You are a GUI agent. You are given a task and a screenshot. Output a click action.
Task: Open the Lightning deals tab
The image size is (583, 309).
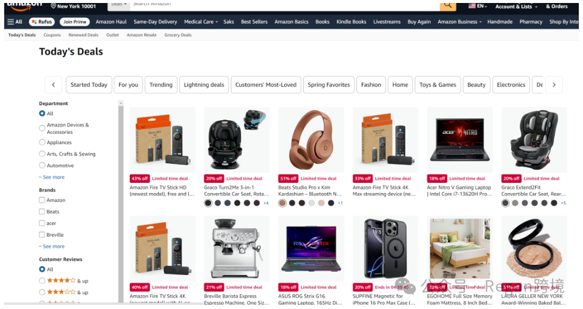point(204,85)
